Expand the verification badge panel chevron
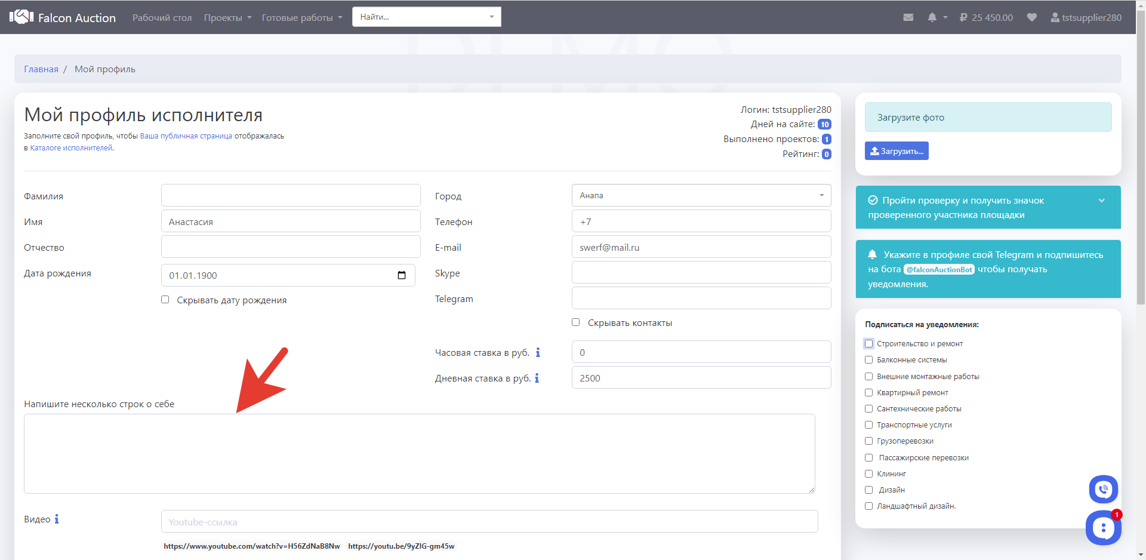 click(x=1102, y=201)
